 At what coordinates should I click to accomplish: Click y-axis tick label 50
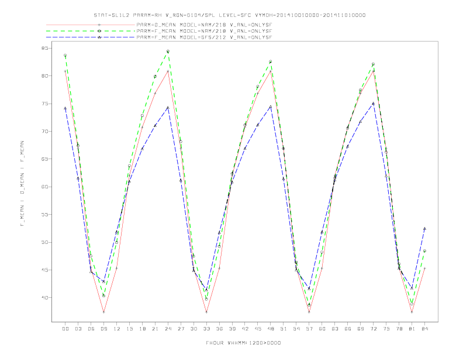click(44, 242)
